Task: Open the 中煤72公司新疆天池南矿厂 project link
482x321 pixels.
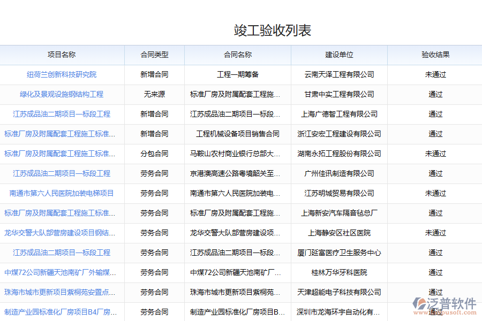Action: [x=60, y=272]
